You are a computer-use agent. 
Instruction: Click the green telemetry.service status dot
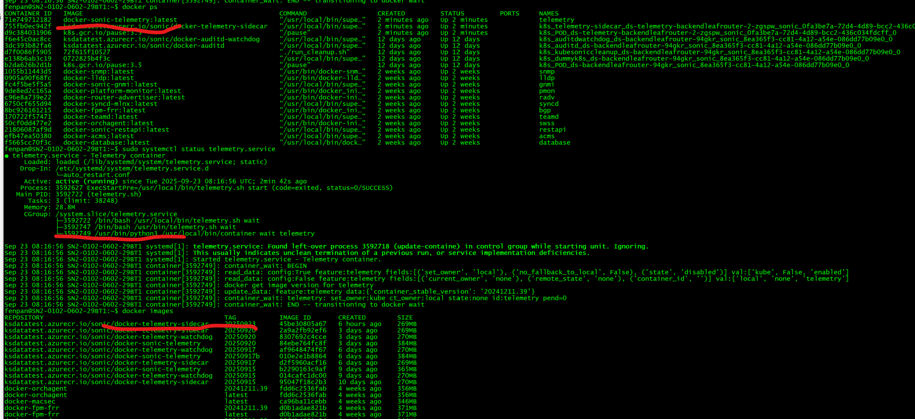6,156
